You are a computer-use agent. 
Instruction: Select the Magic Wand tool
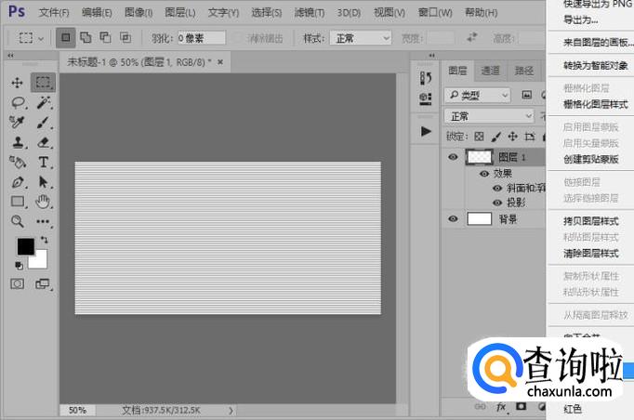point(43,102)
